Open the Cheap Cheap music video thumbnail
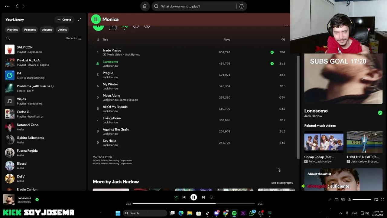Viewport: 387px width, 218px height. point(324,142)
